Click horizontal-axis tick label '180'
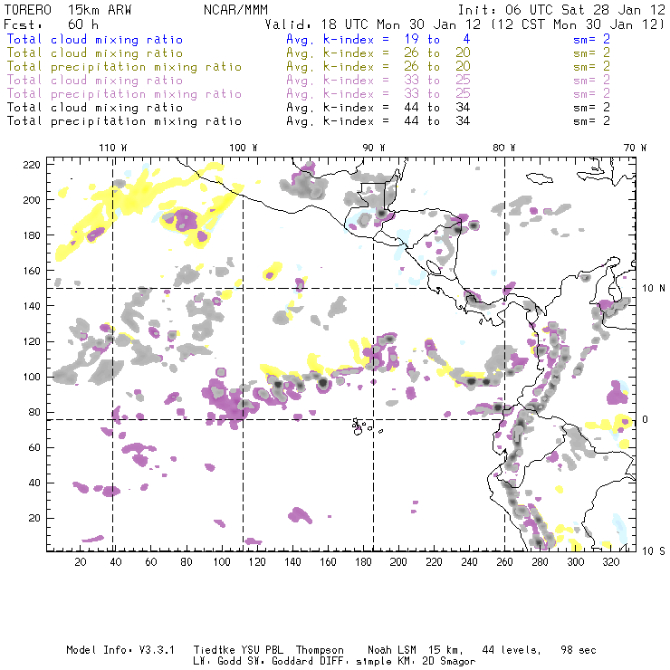This screenshot has height=670, width=670. coord(363,562)
